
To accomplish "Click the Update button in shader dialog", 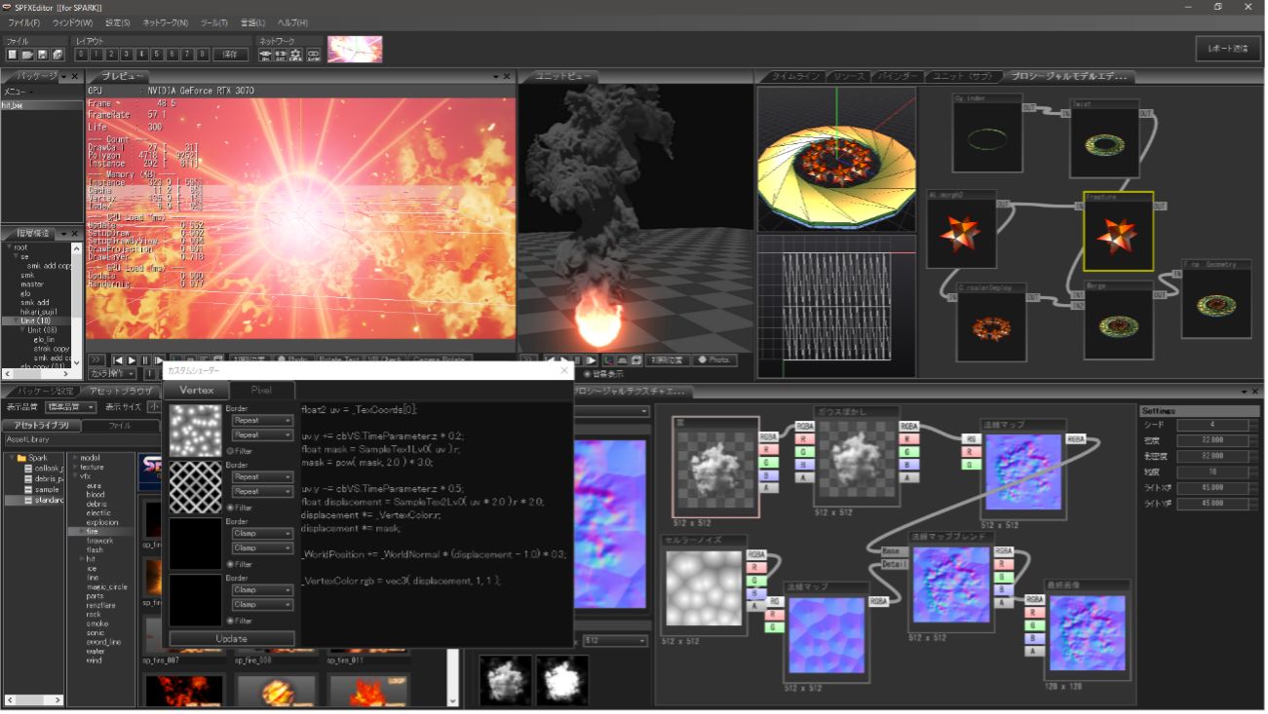I will point(232,639).
